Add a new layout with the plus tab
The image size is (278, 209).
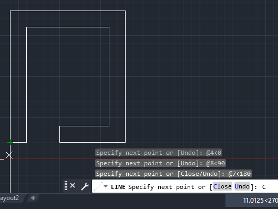tap(33, 198)
